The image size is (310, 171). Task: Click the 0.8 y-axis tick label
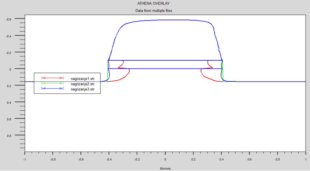(9, 136)
